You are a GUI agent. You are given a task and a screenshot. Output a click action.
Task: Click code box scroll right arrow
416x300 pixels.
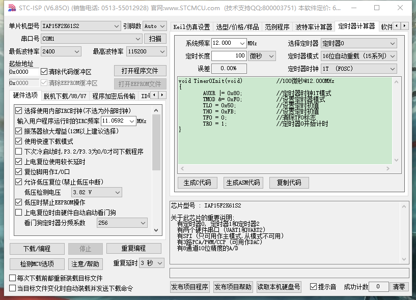tap(388, 168)
